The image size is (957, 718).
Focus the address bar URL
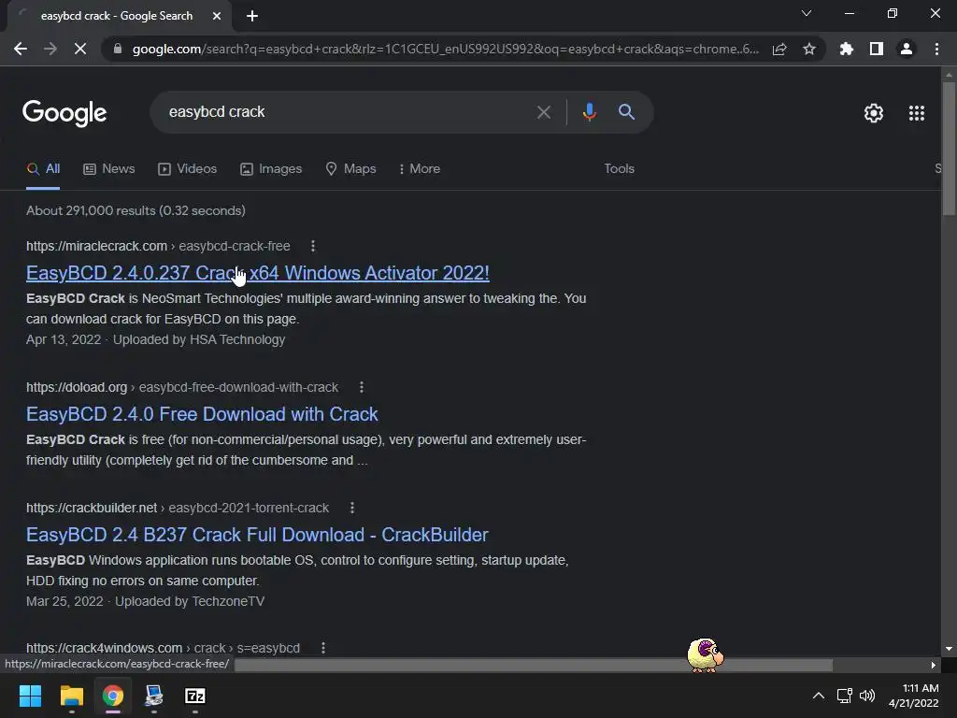click(446, 49)
